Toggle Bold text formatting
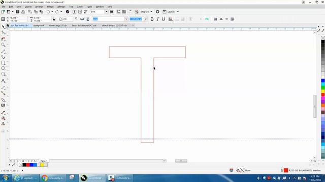Viewport: 325px width, 182px height. tap(152, 19)
